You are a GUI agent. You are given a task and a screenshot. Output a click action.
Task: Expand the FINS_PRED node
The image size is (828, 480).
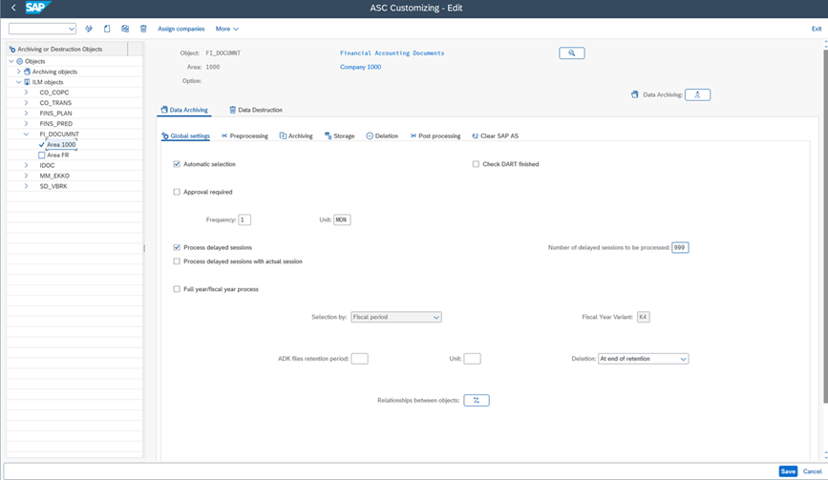pos(26,123)
